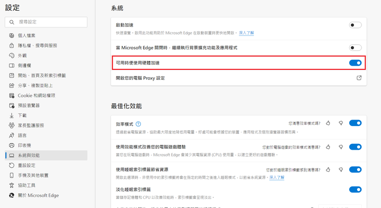
Task: Click the 系統與效能 laptop icon
Action: click(12, 155)
